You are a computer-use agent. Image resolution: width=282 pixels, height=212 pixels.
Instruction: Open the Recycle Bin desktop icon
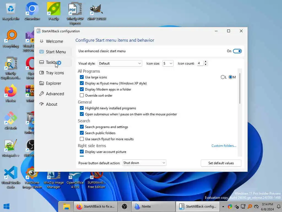11,12
